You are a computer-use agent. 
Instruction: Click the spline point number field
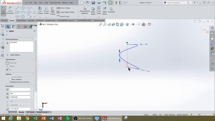[20, 89]
